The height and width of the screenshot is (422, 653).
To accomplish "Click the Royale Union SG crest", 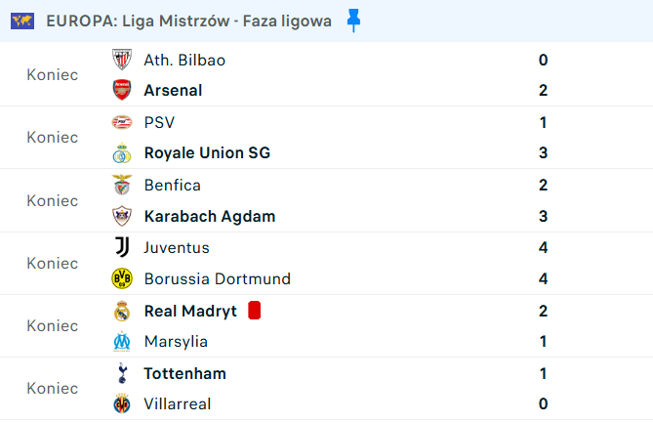I will tap(122, 153).
